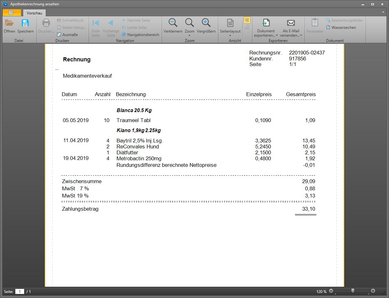Viewport: 389px width, 298px height.
Task: Click the Gesamtpreis column header
Action: [301, 94]
